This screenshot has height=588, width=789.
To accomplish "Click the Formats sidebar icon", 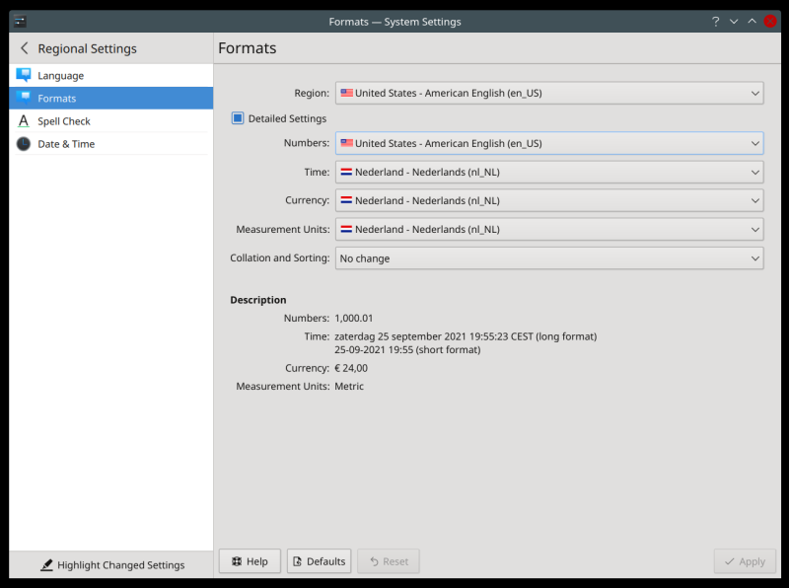I will point(24,98).
